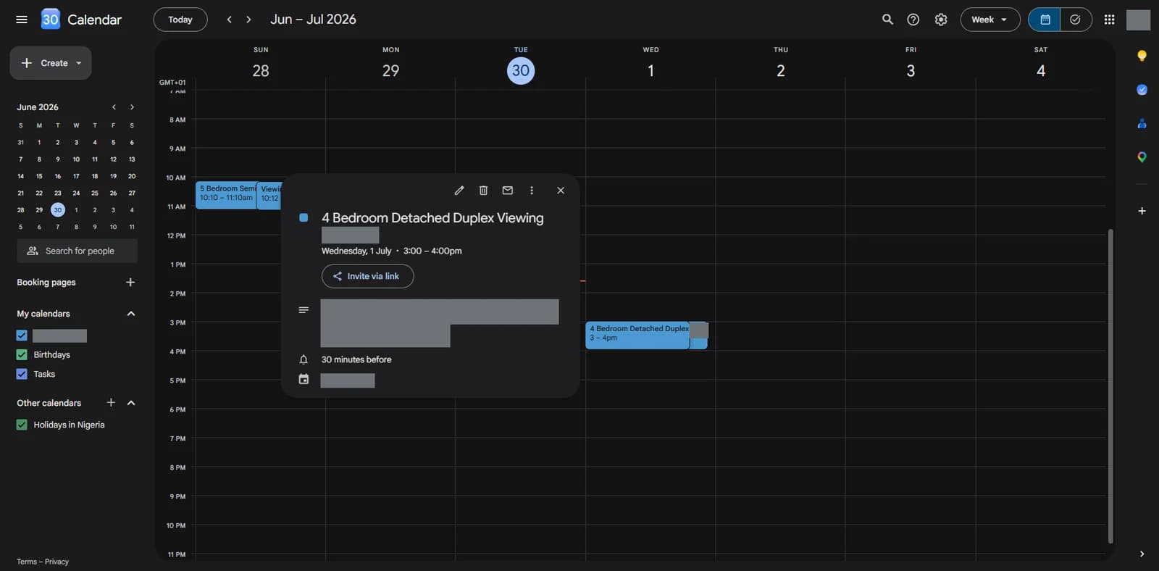This screenshot has width=1159, height=571.
Task: Toggle the Birthdays calendar checkbox
Action: coord(22,355)
